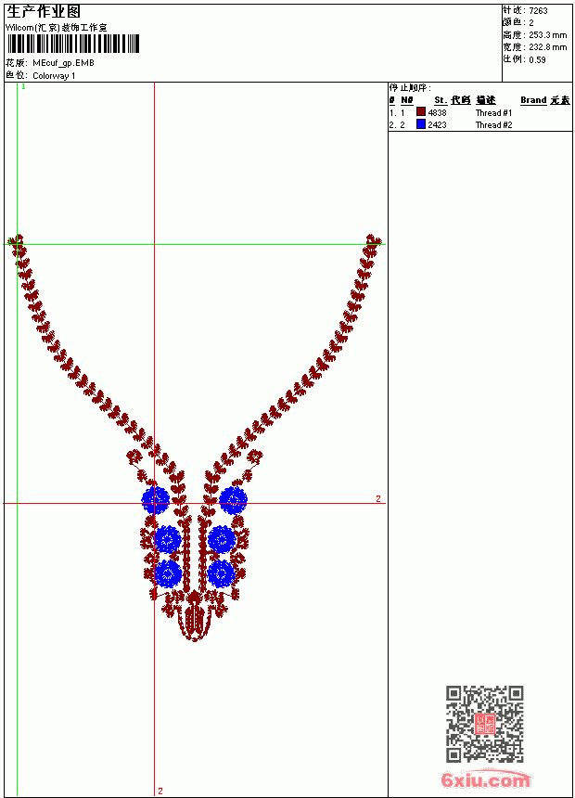Screen dimensions: 575x798
Task: Open the 6xiu.com watermark link
Action: [485, 780]
